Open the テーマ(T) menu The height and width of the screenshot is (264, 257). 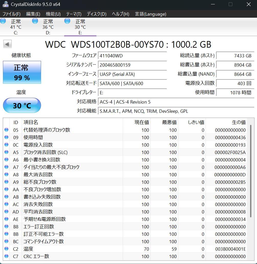73,14
